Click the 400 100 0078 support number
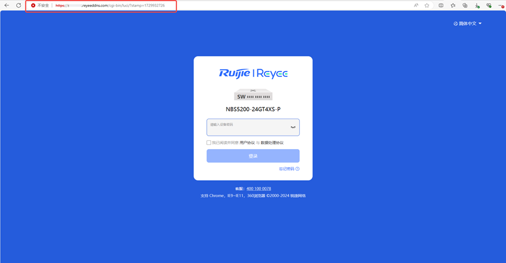The height and width of the screenshot is (263, 506). 259,188
